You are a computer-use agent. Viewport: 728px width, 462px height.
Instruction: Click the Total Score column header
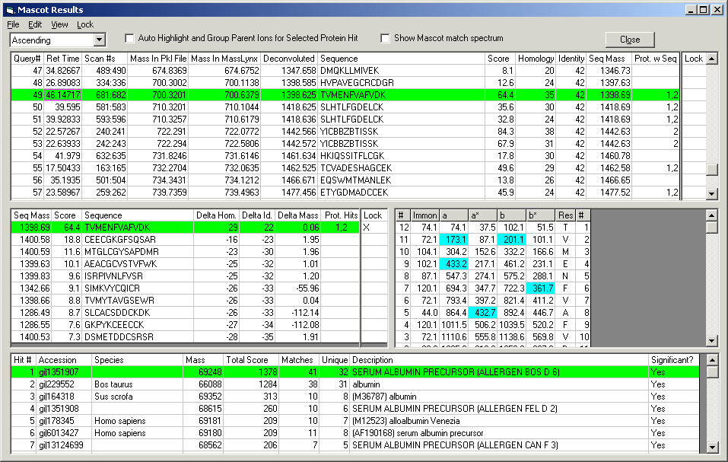(x=251, y=360)
